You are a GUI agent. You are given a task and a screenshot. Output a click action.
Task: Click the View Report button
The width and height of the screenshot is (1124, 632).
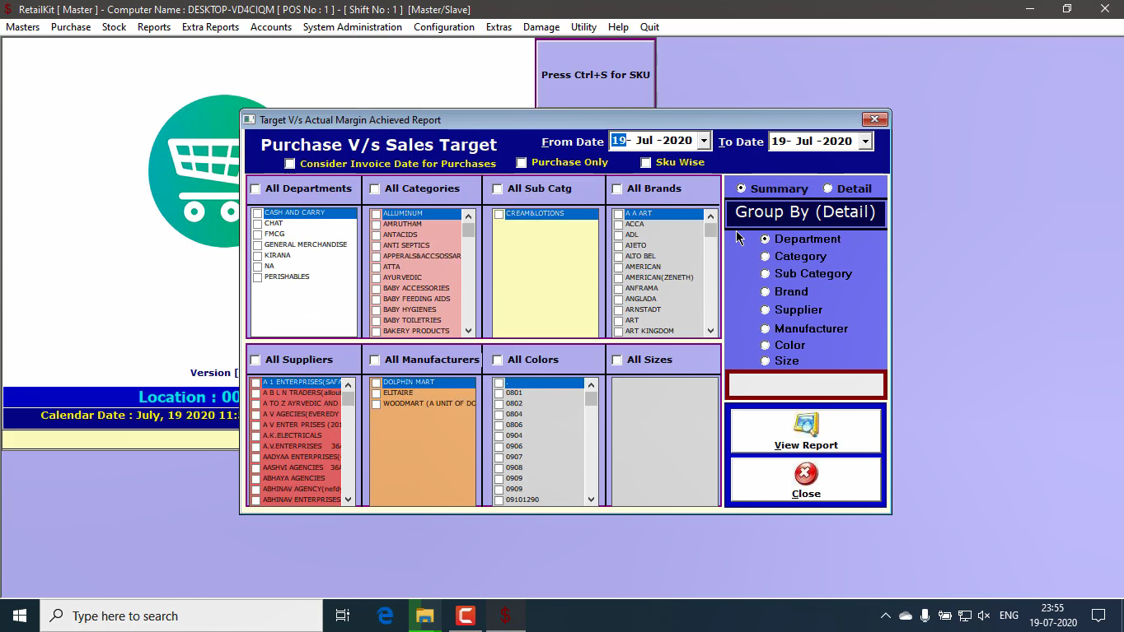(806, 430)
